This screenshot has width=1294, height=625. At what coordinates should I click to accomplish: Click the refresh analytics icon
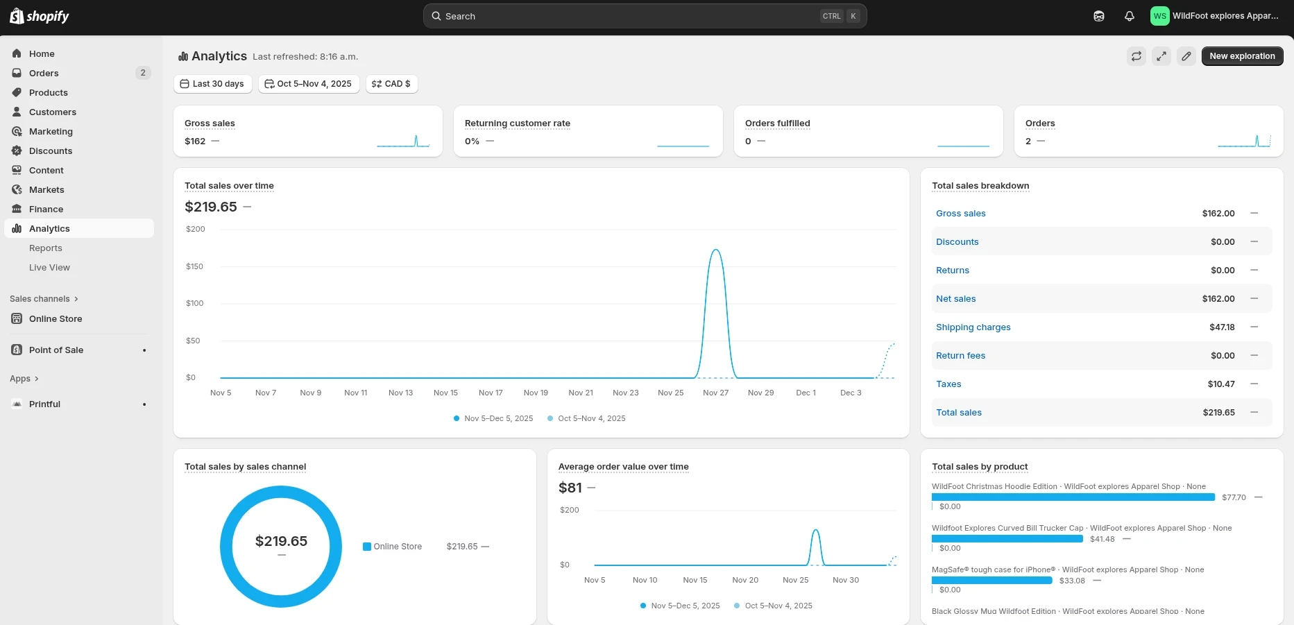coord(1136,56)
